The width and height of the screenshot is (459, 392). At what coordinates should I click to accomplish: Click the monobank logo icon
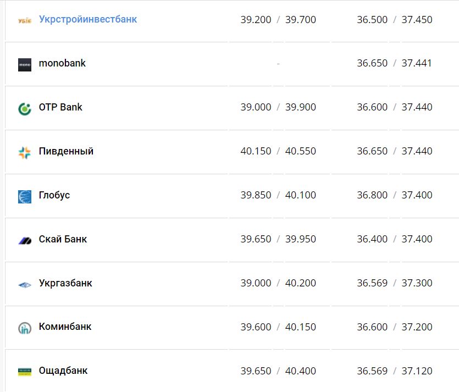coord(25,64)
